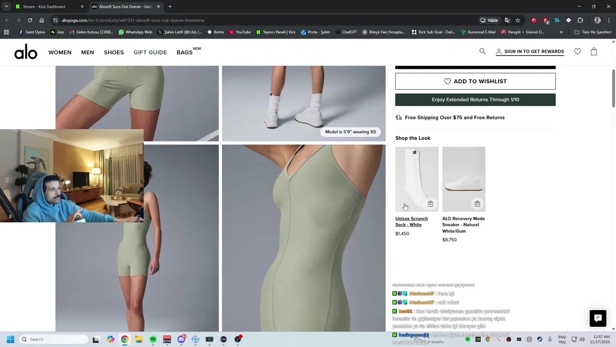Open the Voicemeeter app in taskbar
This screenshot has height=347, width=616.
pyautogui.click(x=167, y=339)
